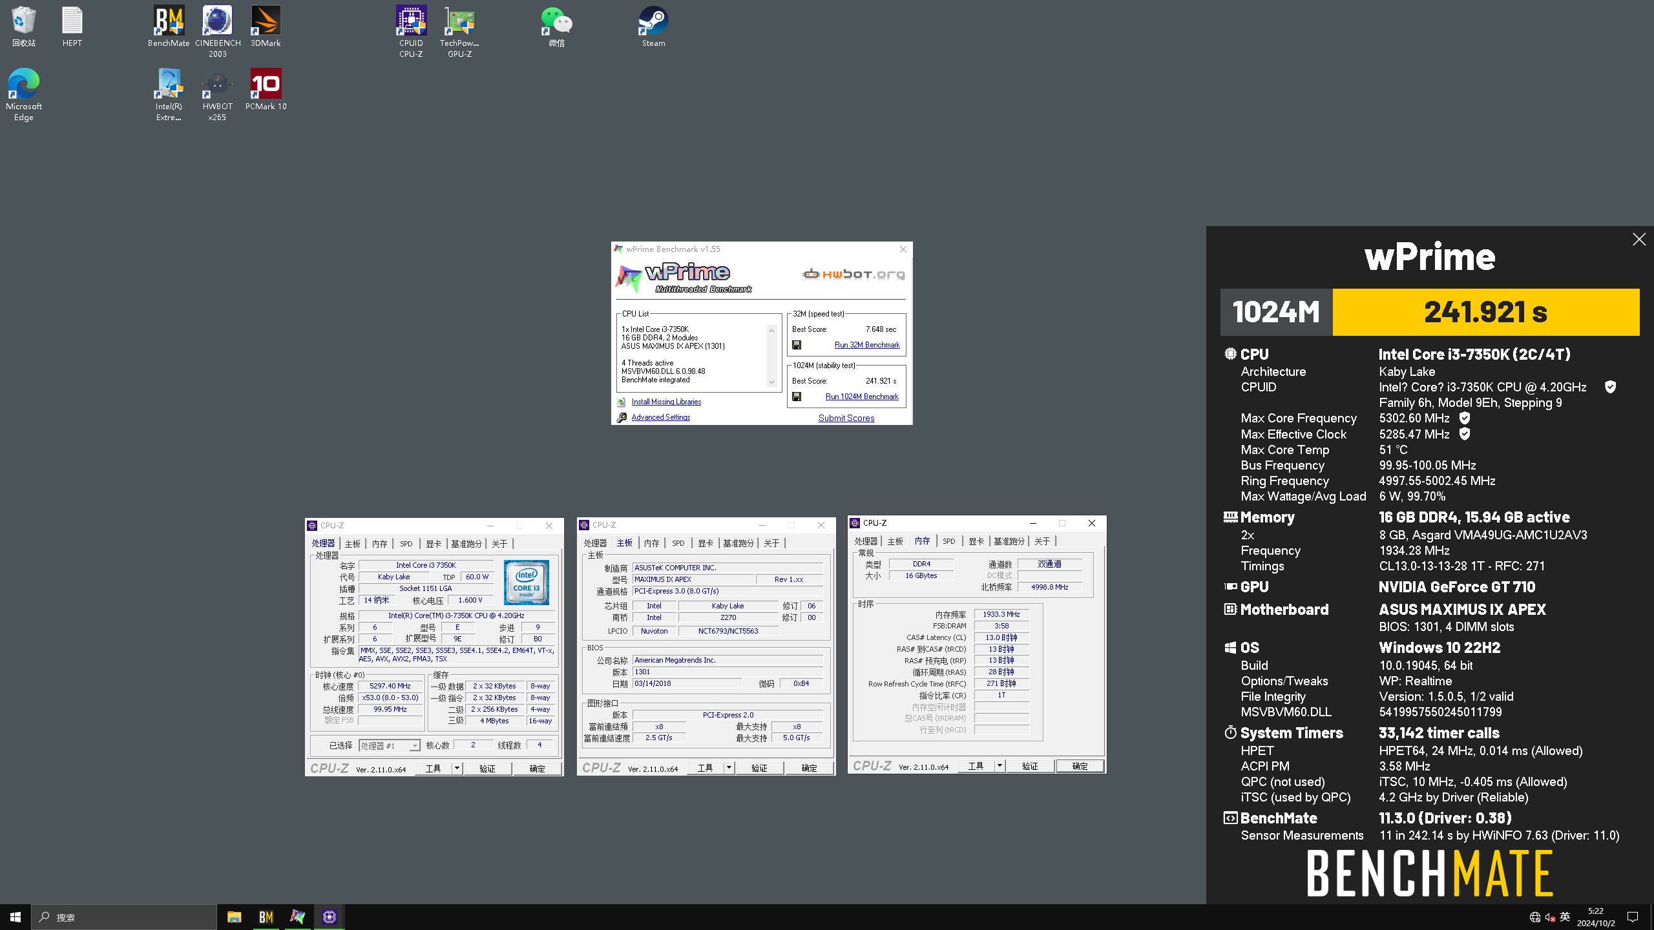Click save icon for 32M score
Viewport: 1654px width, 930px height.
(797, 345)
